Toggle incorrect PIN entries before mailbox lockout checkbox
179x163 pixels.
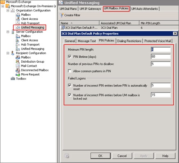(x=70, y=95)
